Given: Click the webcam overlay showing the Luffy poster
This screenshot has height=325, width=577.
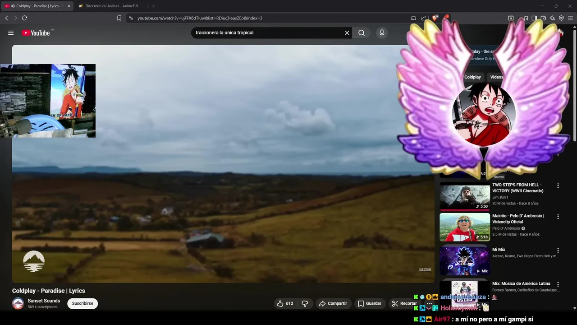Looking at the screenshot, I should [x=48, y=101].
